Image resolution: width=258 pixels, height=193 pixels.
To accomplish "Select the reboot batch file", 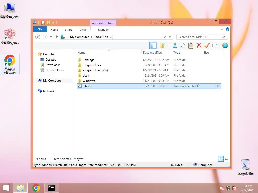I will [x=149, y=86].
